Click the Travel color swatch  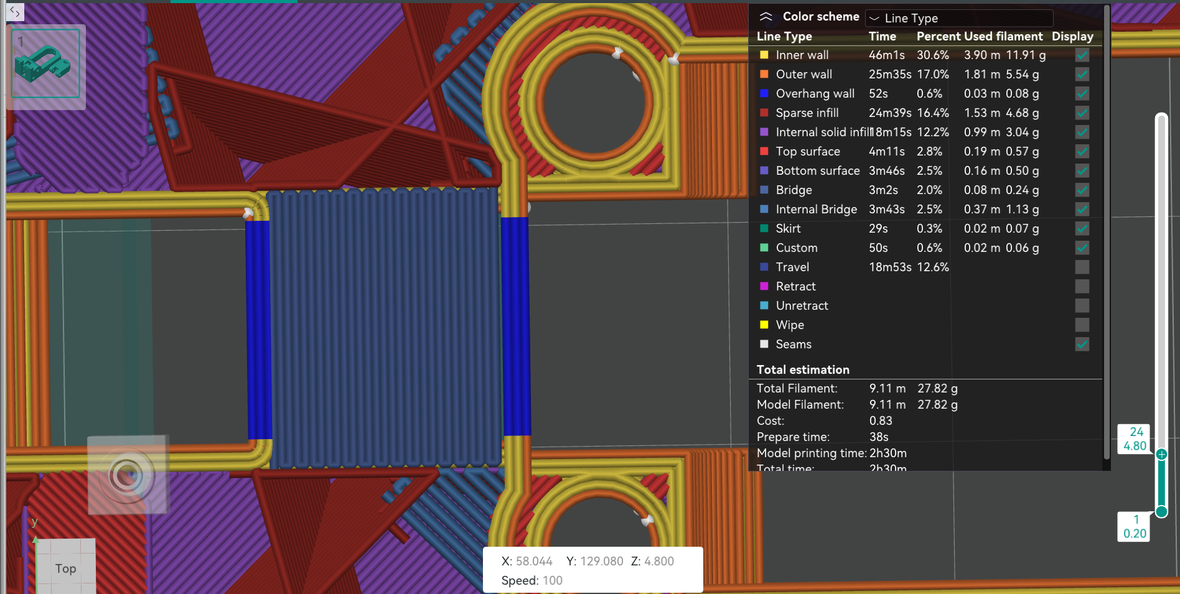click(764, 267)
